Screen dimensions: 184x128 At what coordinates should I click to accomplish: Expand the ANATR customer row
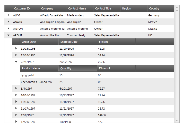tap(8, 22)
